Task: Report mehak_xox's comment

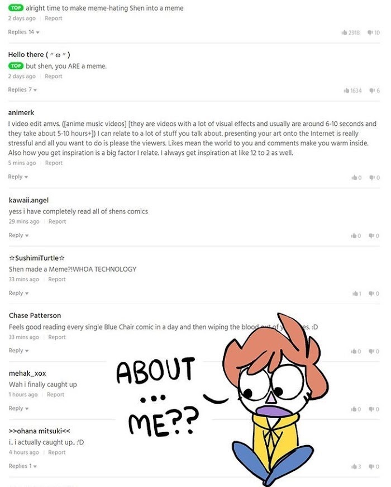Action: click(x=55, y=394)
